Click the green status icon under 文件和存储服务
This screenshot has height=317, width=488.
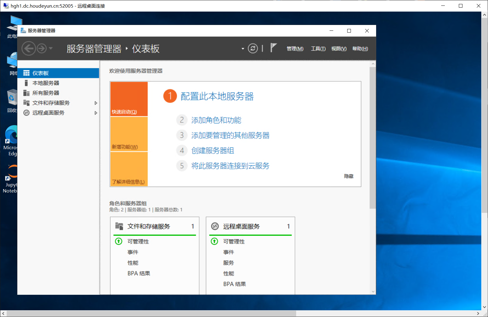coord(119,241)
